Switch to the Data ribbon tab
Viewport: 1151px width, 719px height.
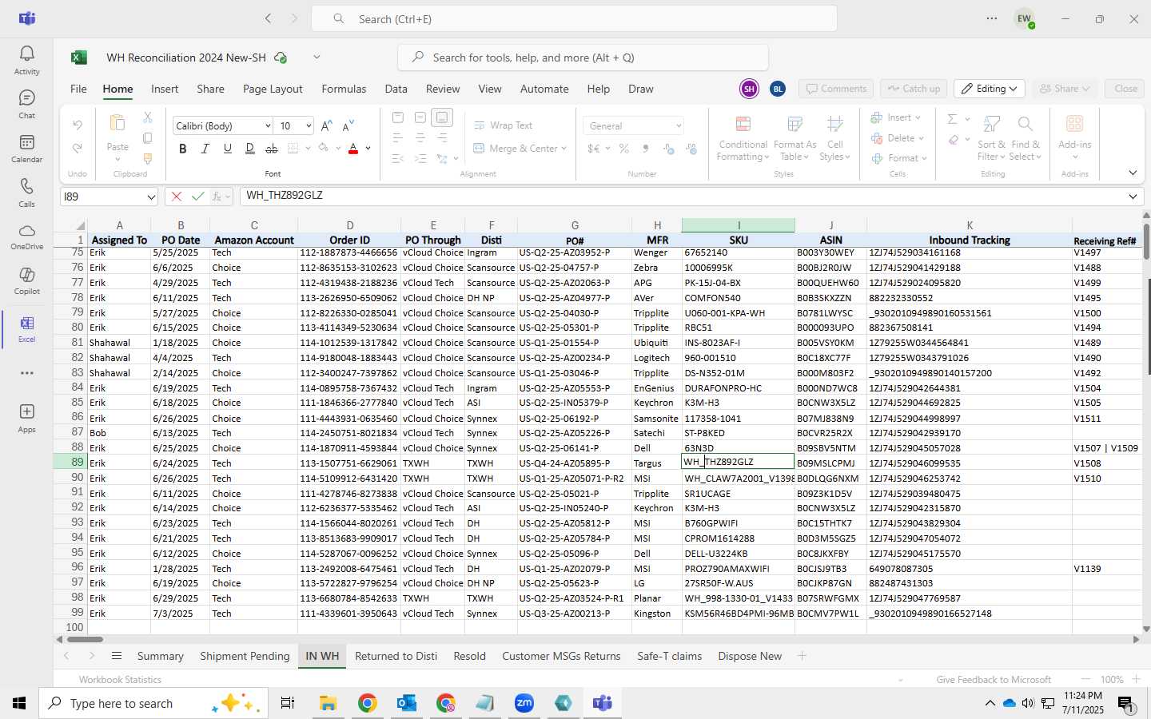396,89
